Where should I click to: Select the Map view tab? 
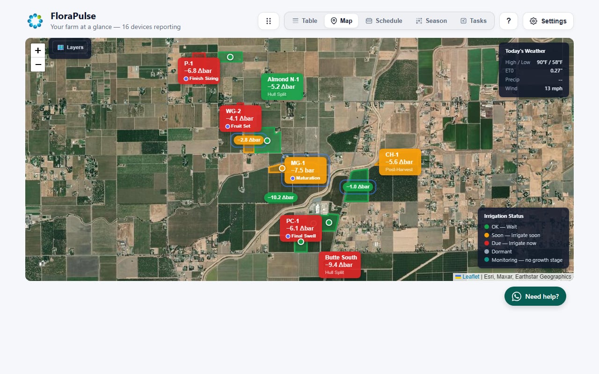click(341, 21)
